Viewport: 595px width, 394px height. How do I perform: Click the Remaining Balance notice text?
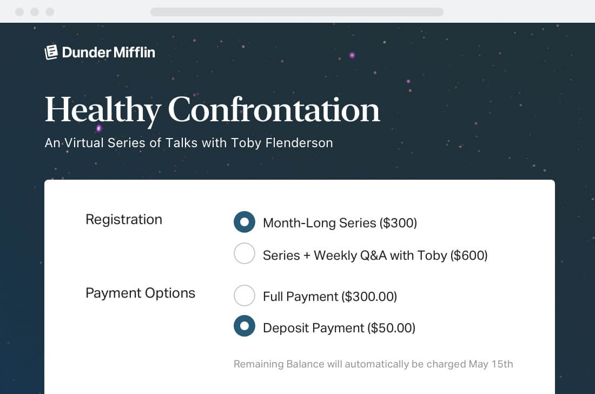tap(373, 364)
